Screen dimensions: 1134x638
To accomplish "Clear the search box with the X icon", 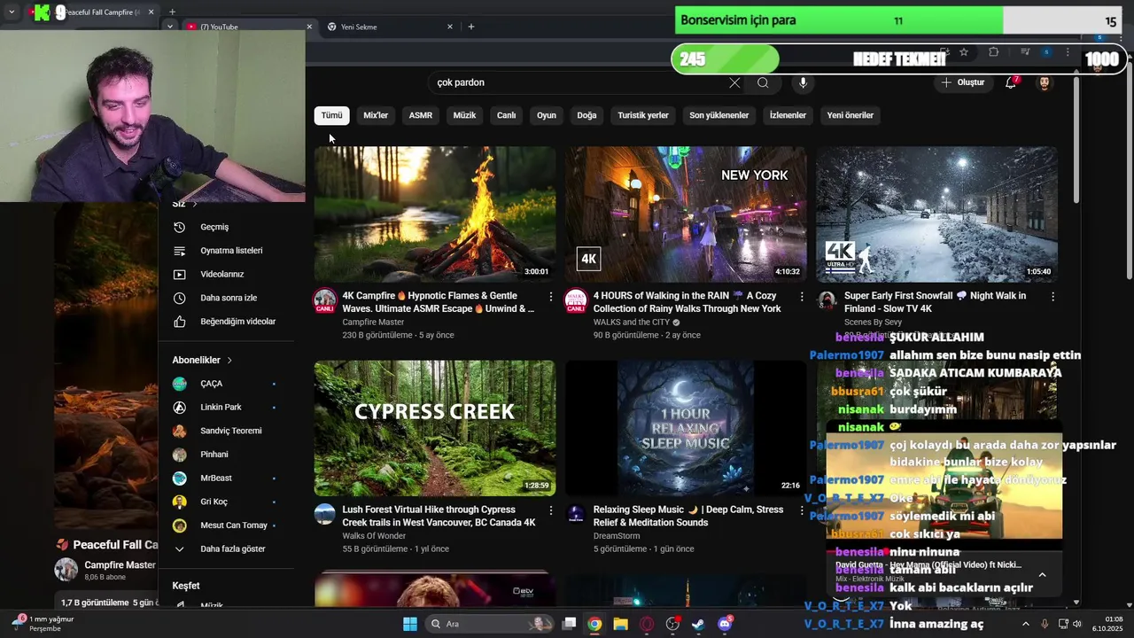I will [734, 82].
